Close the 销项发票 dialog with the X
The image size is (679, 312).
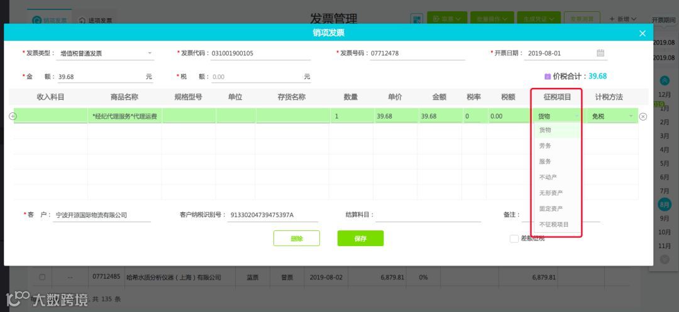coord(642,33)
